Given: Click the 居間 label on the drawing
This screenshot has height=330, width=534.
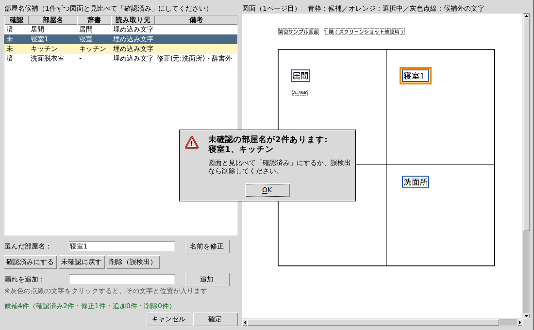Looking at the screenshot, I should coord(300,76).
